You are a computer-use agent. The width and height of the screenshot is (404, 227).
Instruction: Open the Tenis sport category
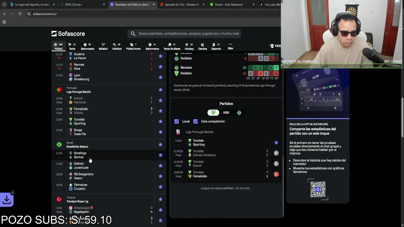(x=72, y=46)
